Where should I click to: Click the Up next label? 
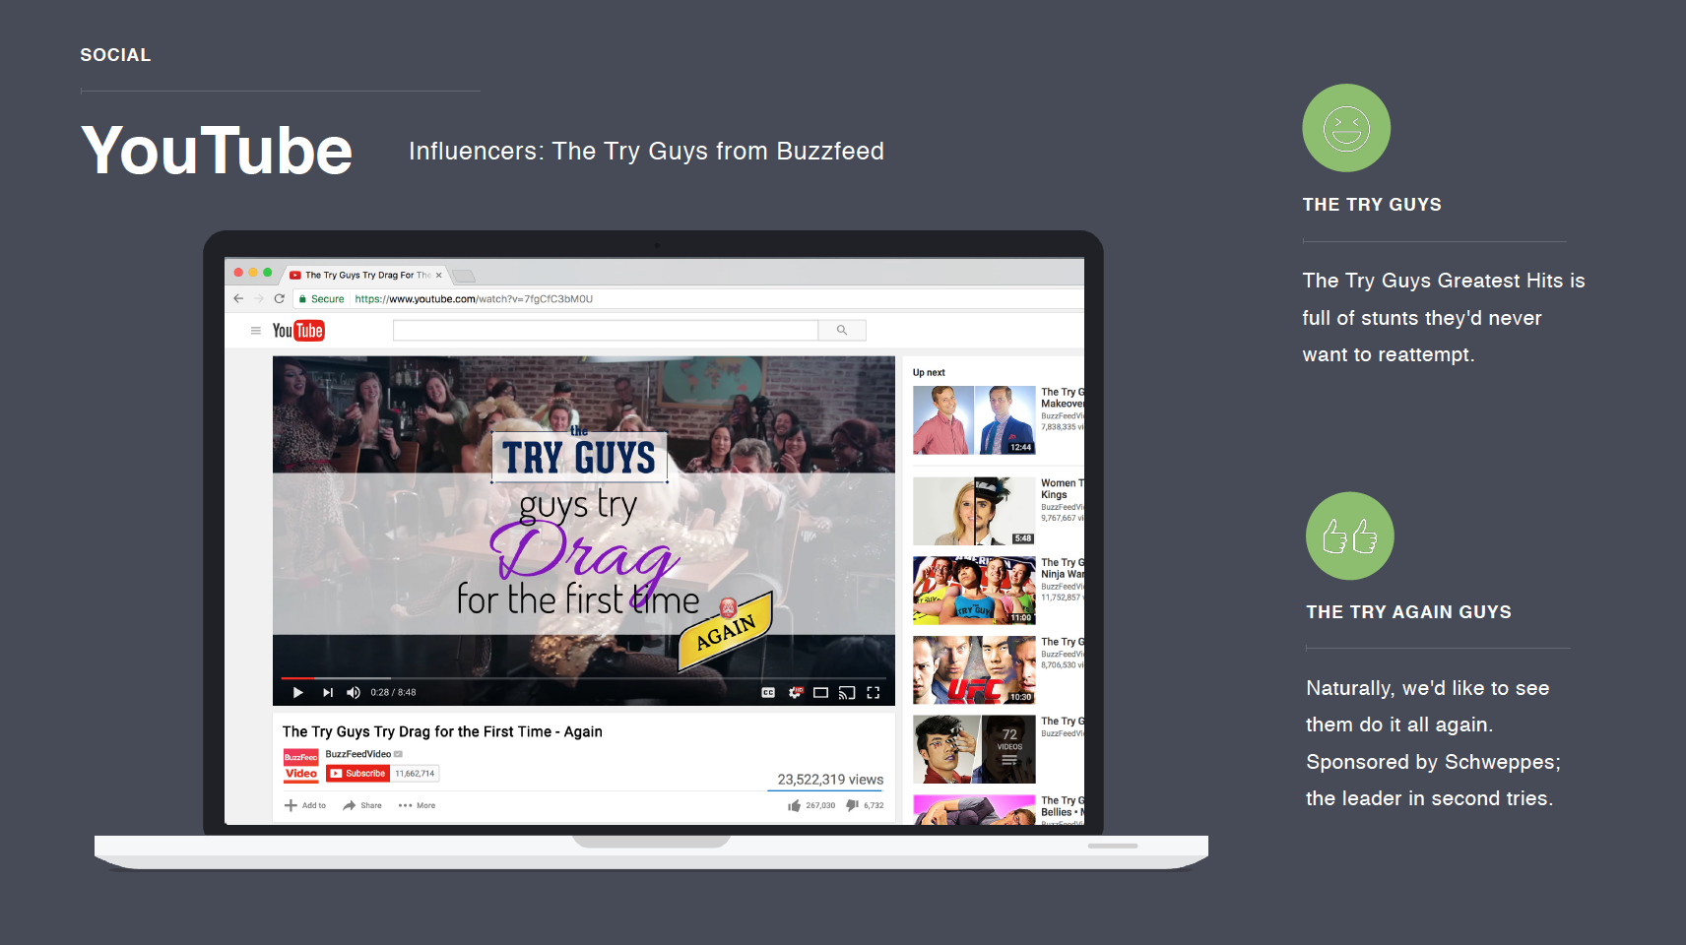pos(929,373)
